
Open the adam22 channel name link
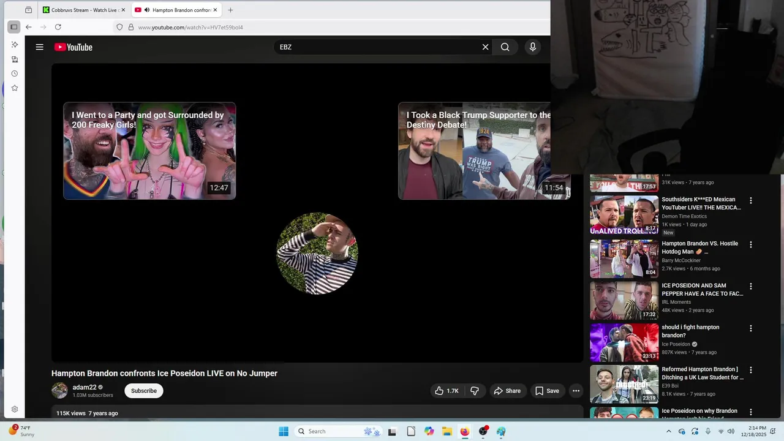click(x=85, y=387)
